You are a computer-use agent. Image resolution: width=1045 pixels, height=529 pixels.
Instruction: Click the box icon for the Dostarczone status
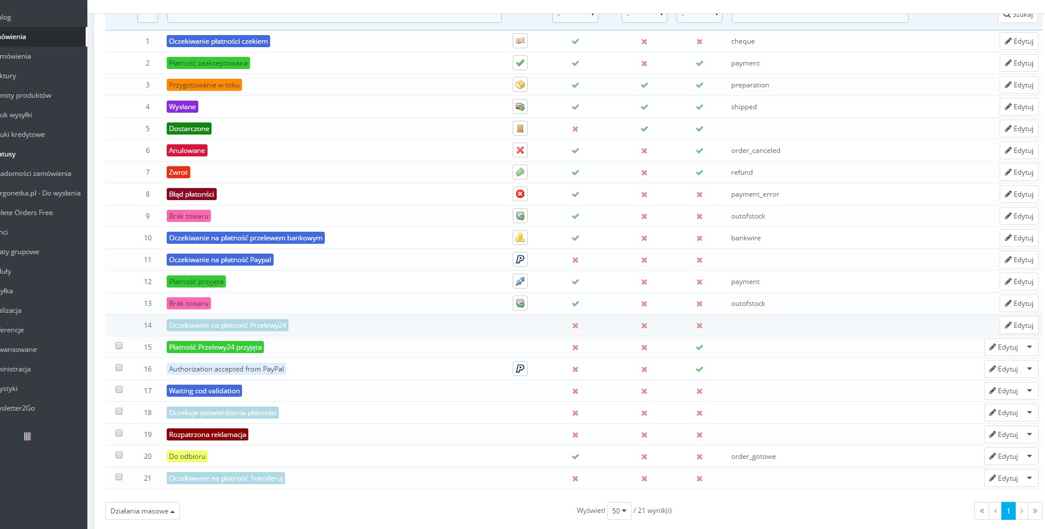[520, 128]
